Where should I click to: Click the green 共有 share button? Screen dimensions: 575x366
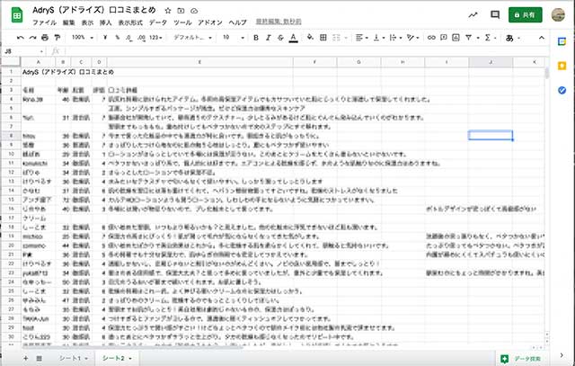(x=525, y=14)
